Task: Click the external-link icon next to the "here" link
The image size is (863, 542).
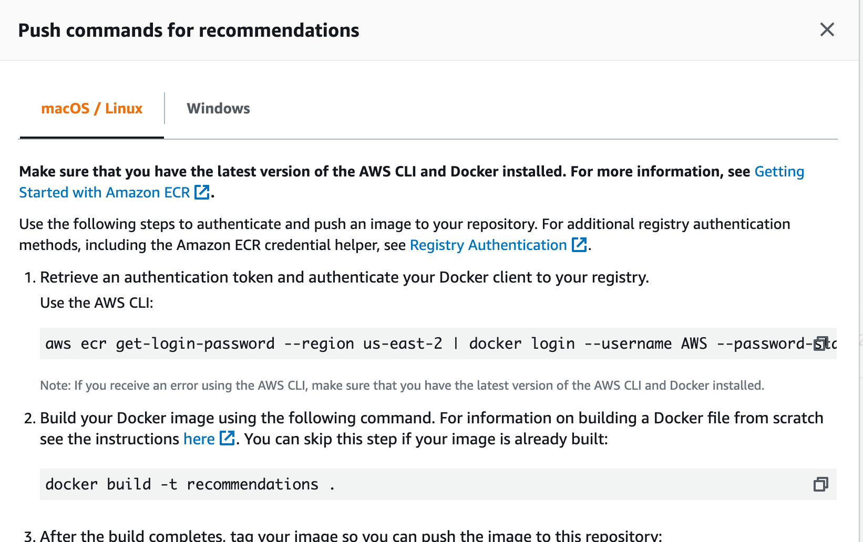Action: pos(227,438)
